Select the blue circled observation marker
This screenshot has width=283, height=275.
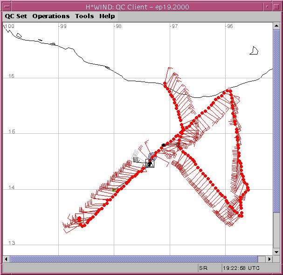pyautogui.click(x=152, y=156)
